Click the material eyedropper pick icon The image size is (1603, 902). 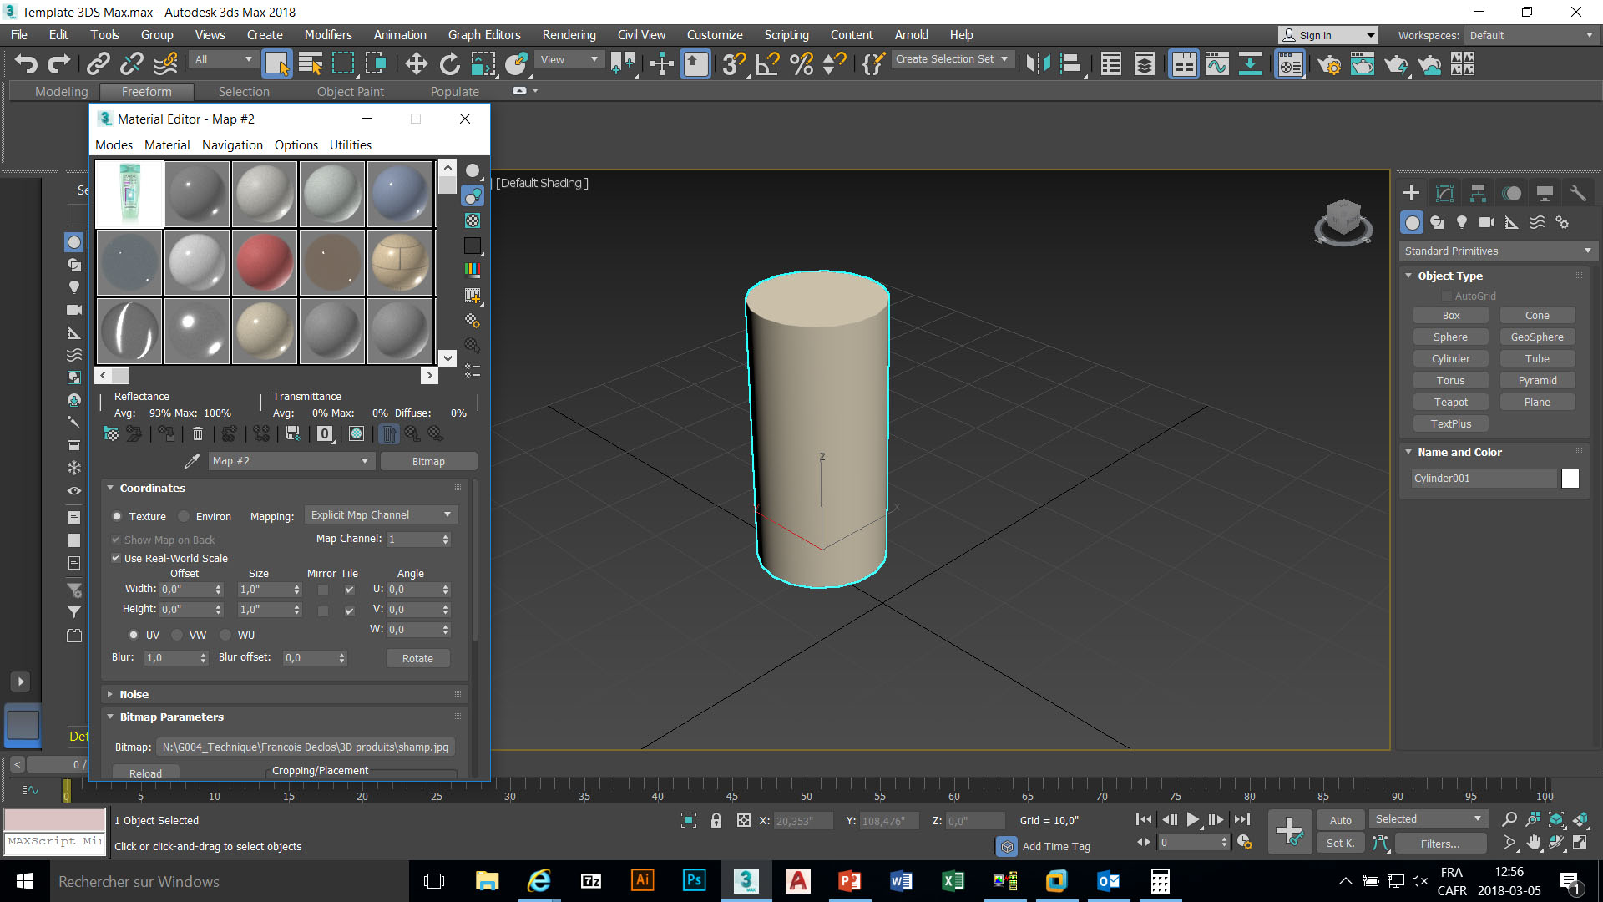(x=192, y=461)
